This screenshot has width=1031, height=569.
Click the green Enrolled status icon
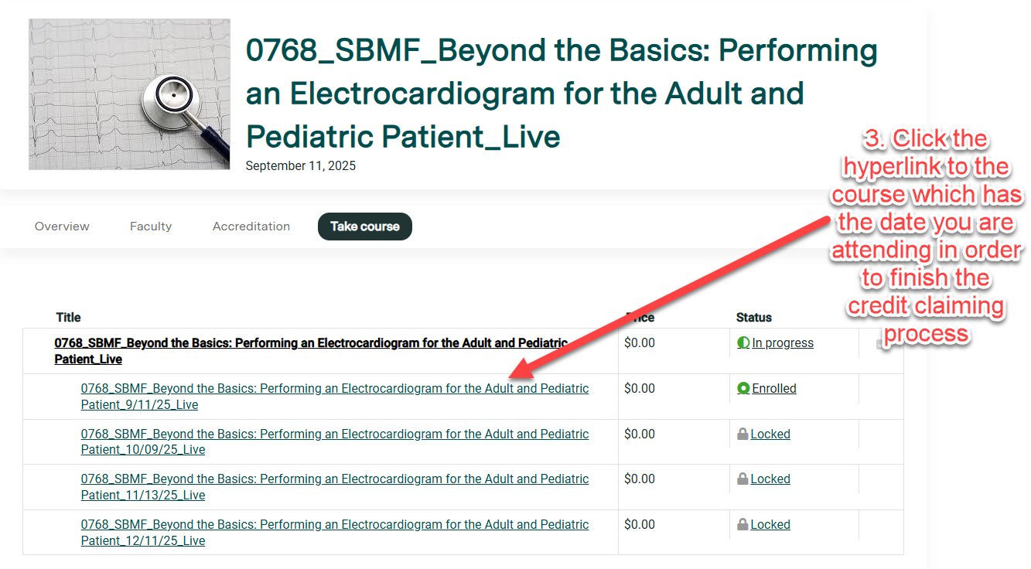[x=743, y=388]
